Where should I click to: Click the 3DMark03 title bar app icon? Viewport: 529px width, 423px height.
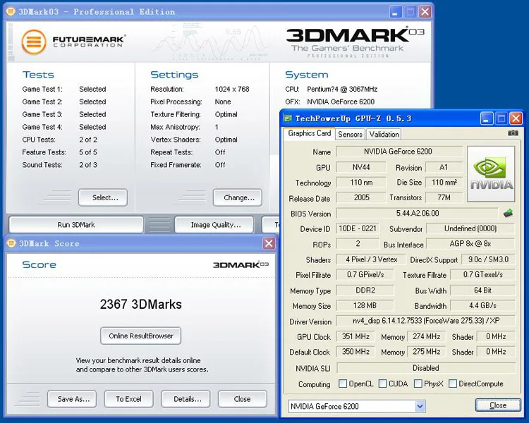click(11, 12)
